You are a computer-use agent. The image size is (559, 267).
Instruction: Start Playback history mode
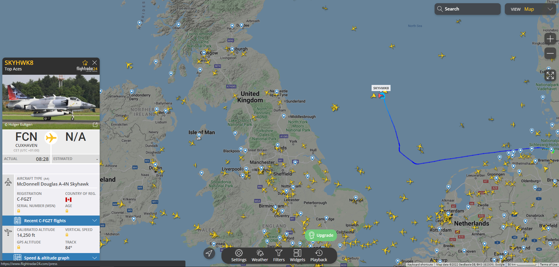(319, 256)
